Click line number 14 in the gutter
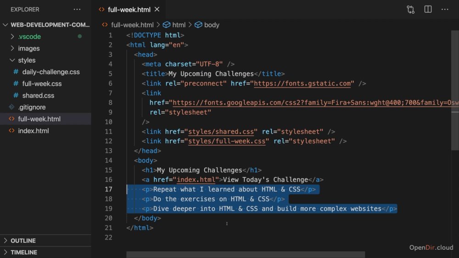The height and width of the screenshot is (258, 459). tap(108, 161)
